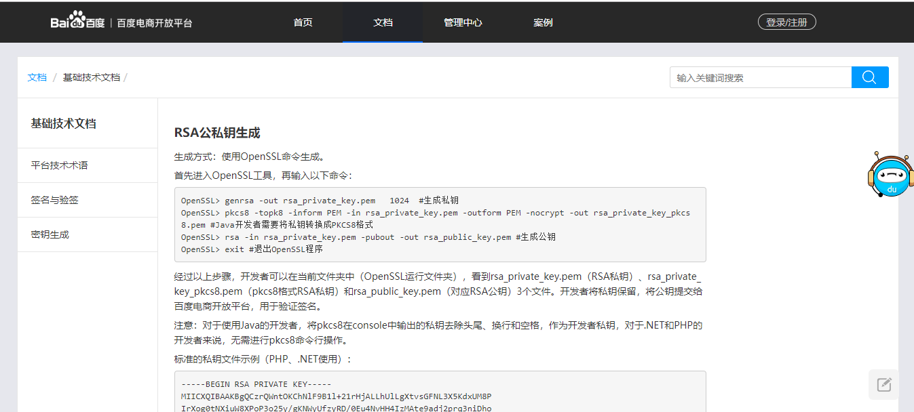
Task: Click the 百度电商开放平台 header title
Action: 154,22
